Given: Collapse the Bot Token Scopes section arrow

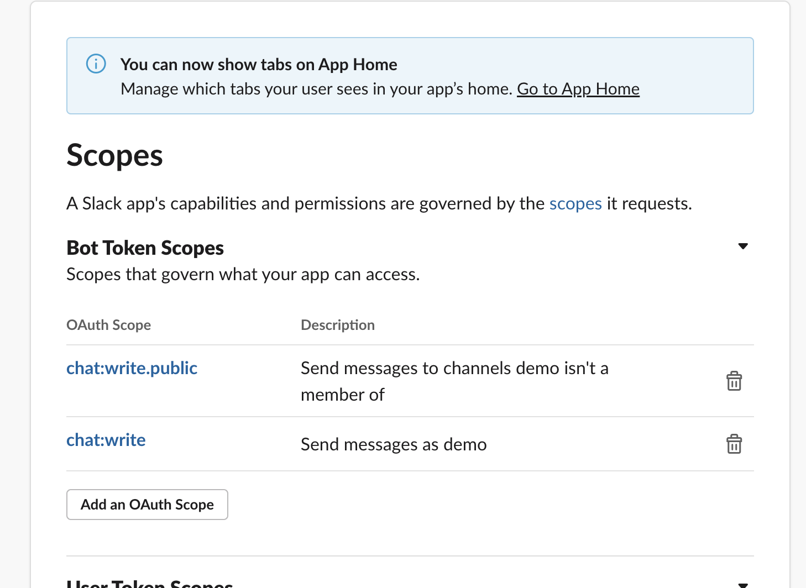Looking at the screenshot, I should coord(743,246).
